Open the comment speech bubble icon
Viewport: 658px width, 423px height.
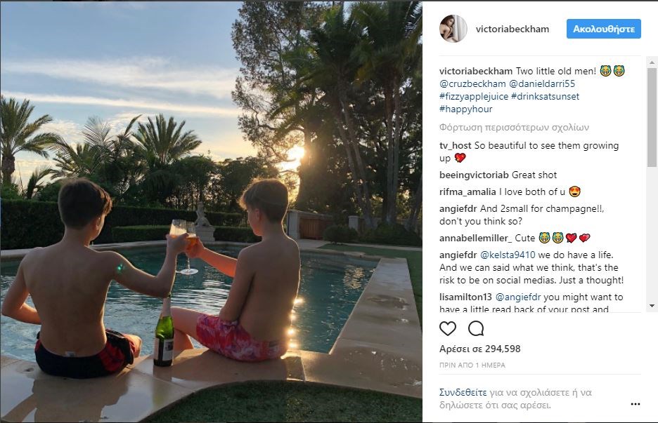point(476,329)
